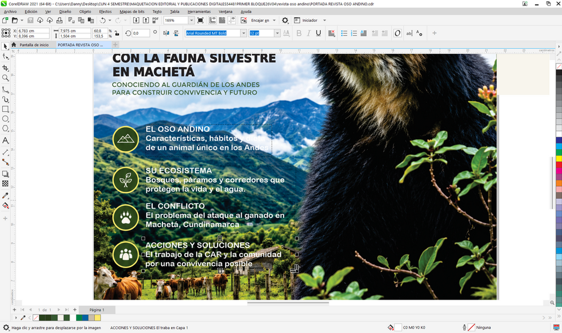This screenshot has height=333, width=562.
Task: Select the Rectangle tool
Action: click(x=5, y=109)
